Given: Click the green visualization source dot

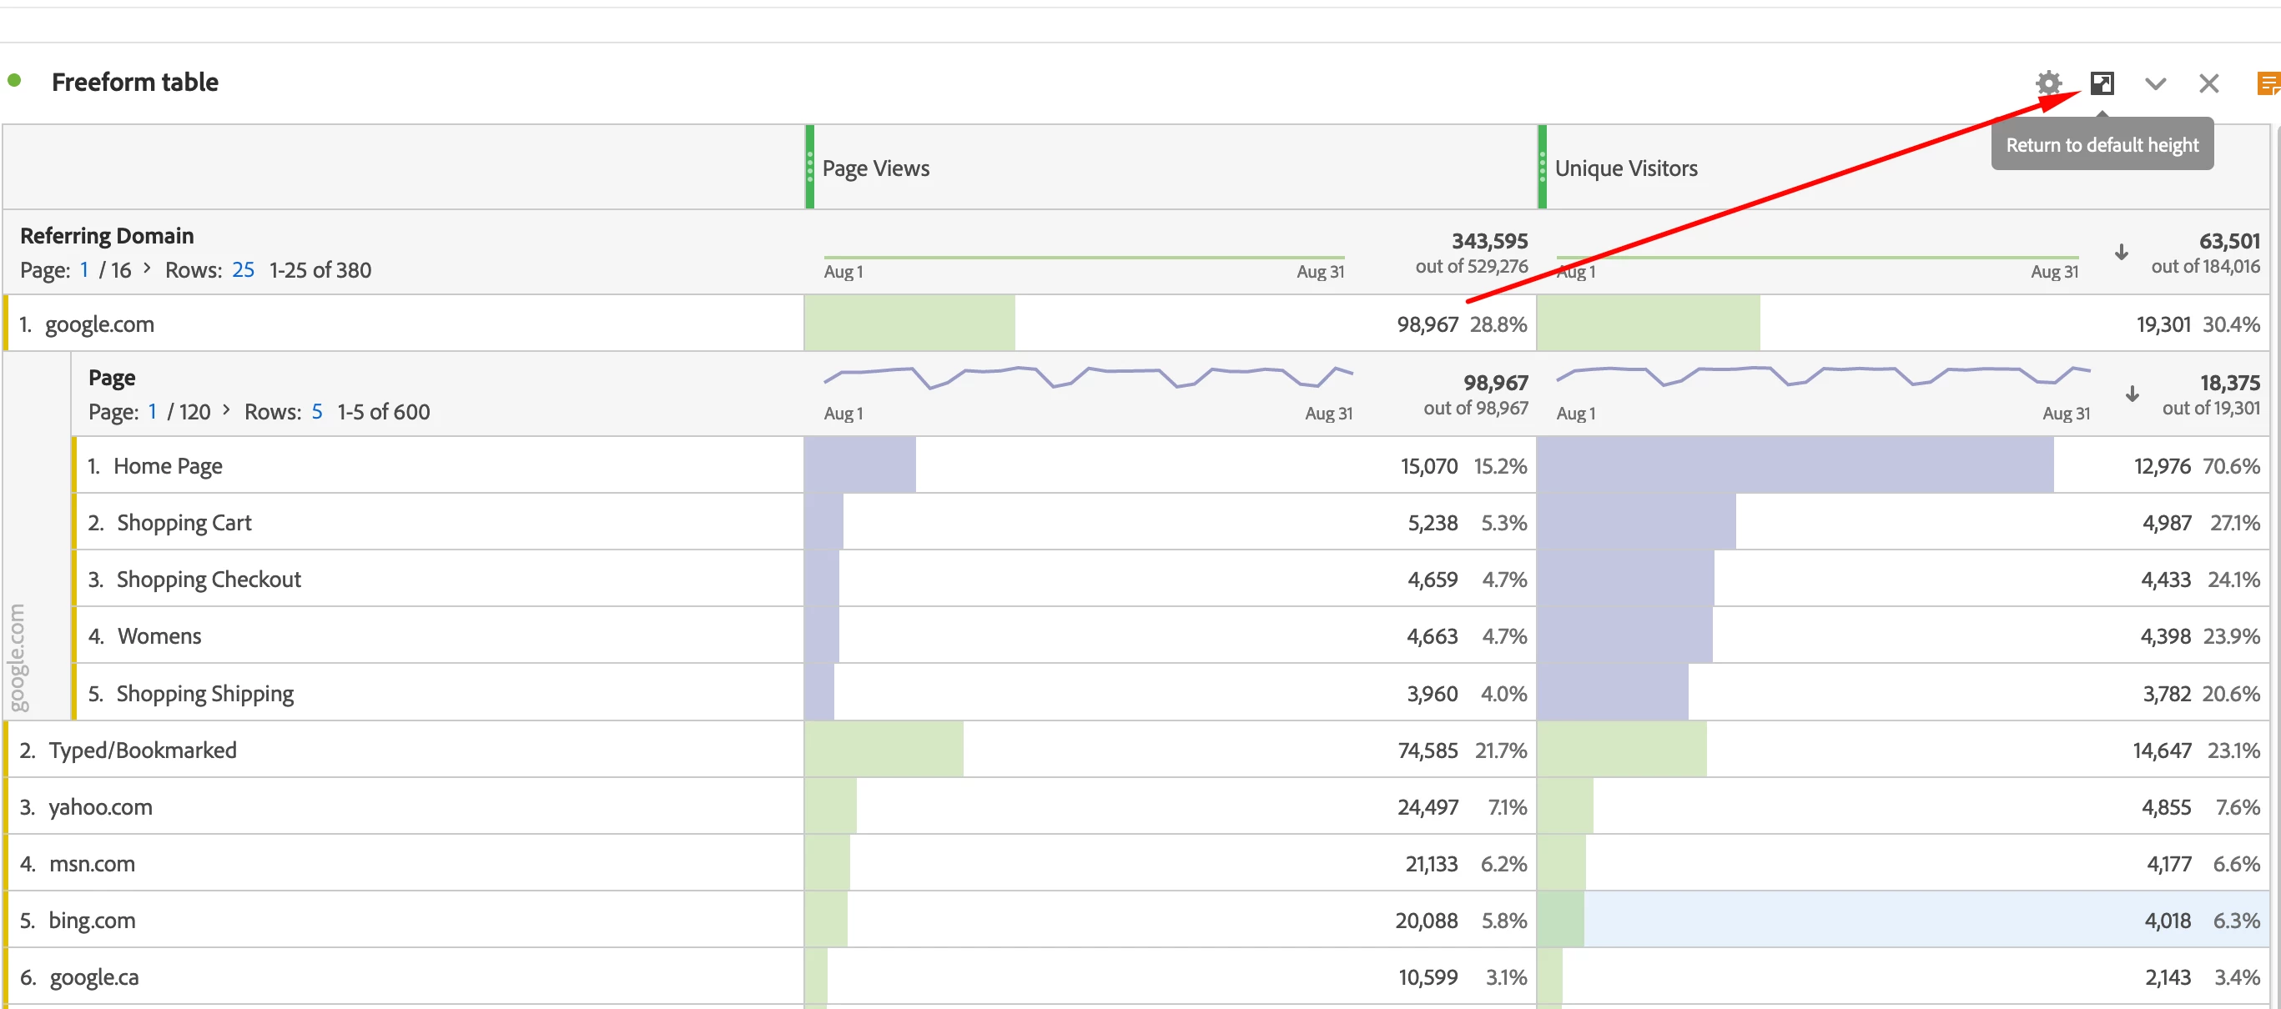Looking at the screenshot, I should point(14,81).
